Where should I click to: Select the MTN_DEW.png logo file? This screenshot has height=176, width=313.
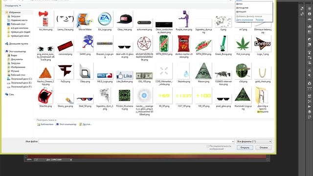pyautogui.click(x=203, y=45)
